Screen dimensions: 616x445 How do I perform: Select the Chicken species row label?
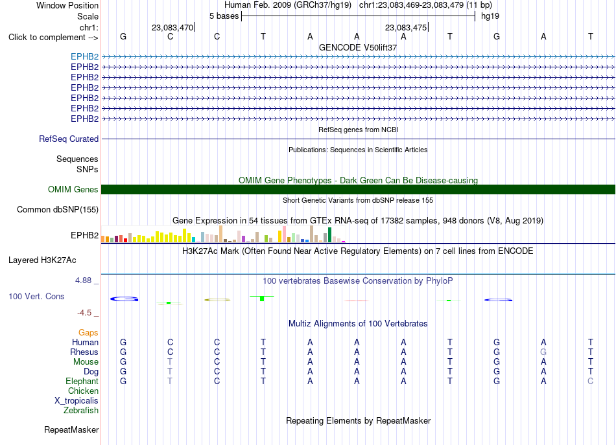coord(83,391)
